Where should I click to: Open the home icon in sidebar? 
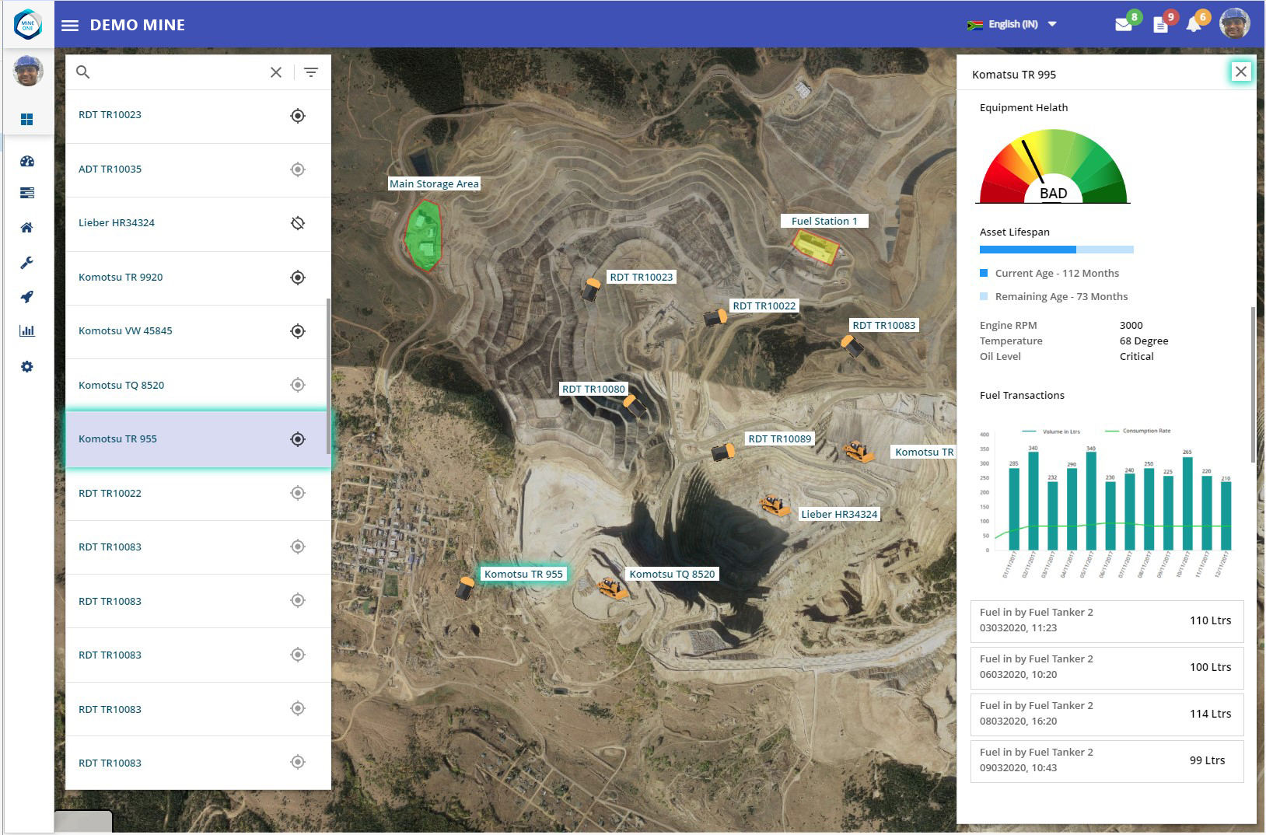click(x=27, y=227)
